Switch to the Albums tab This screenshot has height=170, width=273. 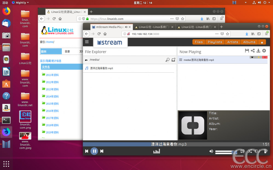[x=249, y=42]
